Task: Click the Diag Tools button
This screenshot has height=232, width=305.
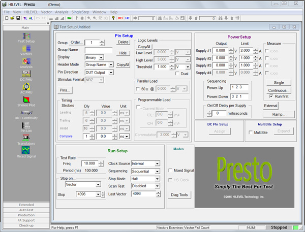Action: [179, 195]
